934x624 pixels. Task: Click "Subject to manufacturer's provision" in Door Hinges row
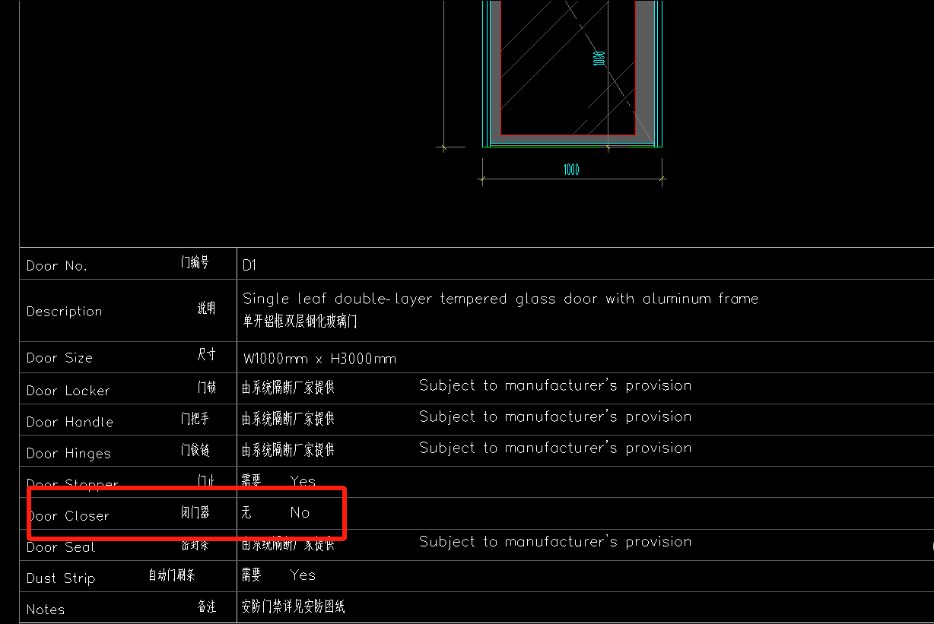(x=555, y=448)
